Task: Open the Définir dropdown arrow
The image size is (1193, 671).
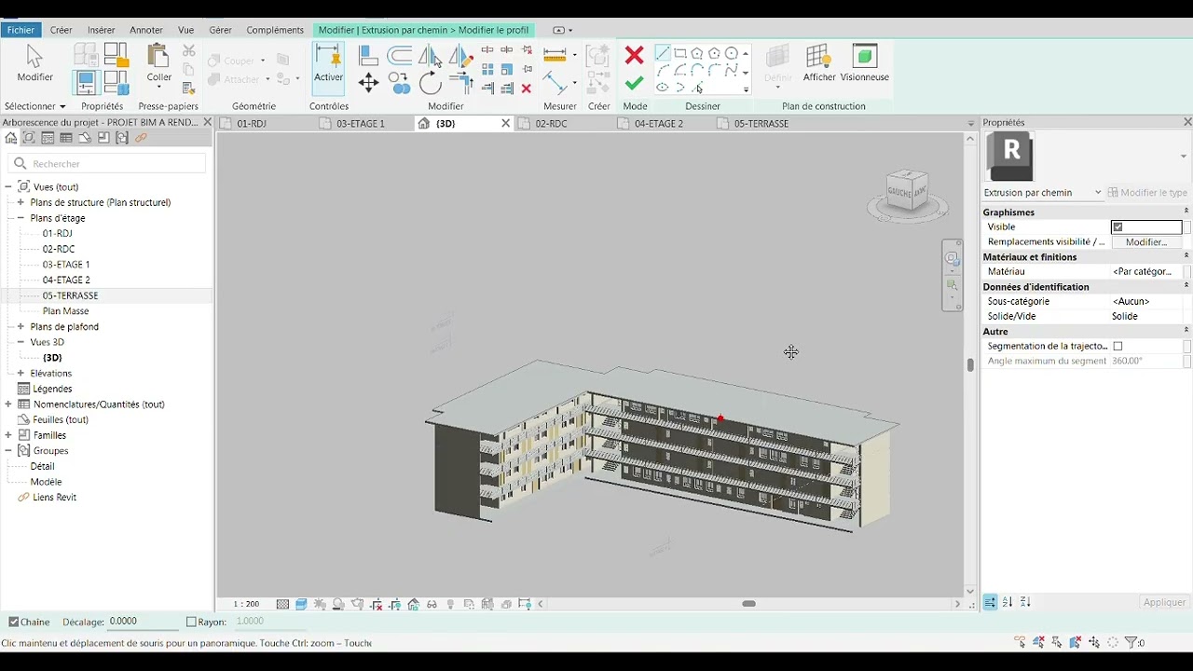Action: pos(777,88)
